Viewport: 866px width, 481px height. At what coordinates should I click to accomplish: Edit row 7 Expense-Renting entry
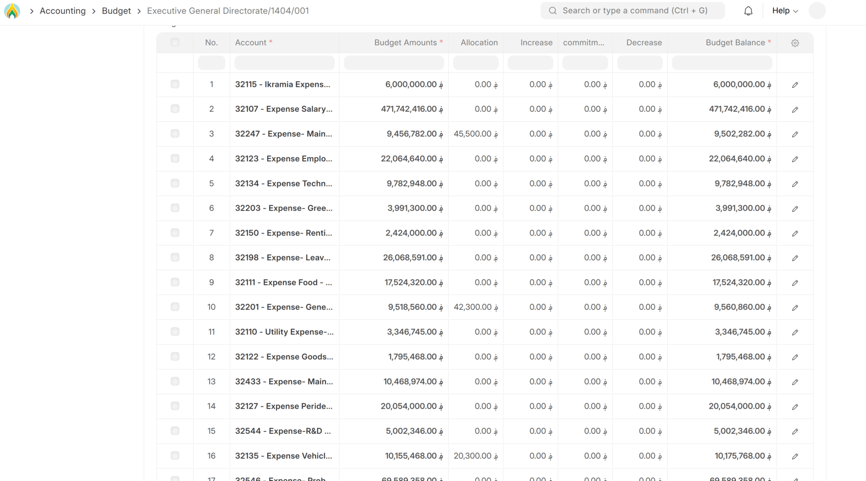[x=795, y=233]
